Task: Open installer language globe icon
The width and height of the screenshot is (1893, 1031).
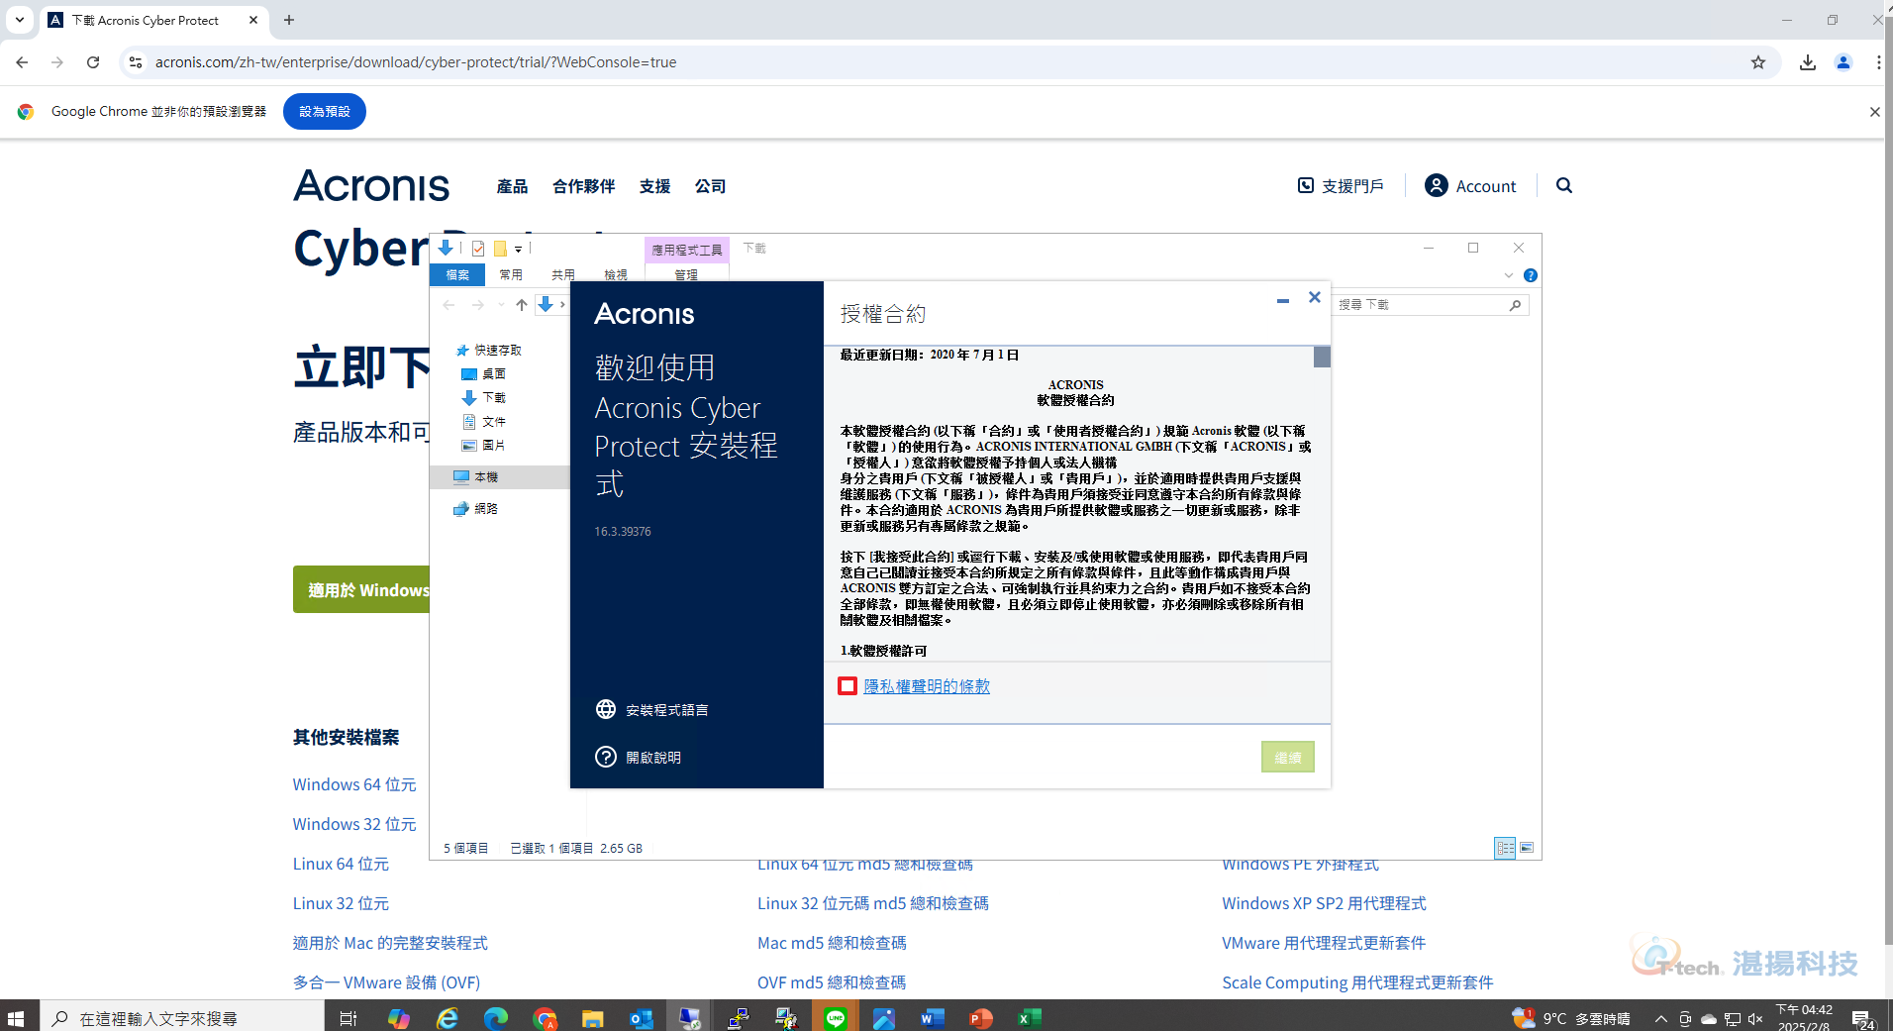Action: (x=606, y=709)
